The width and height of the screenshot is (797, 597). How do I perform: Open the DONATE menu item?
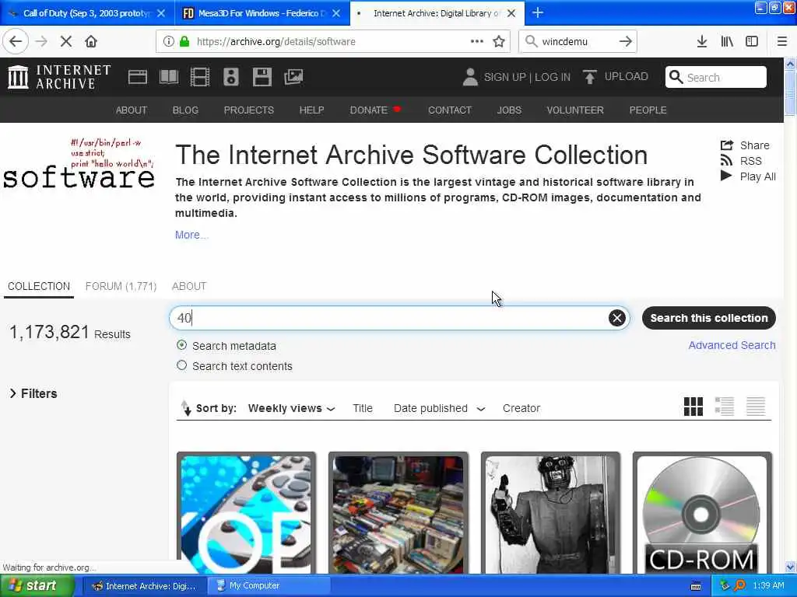(x=375, y=110)
